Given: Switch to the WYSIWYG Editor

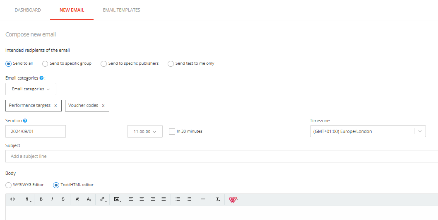Looking at the screenshot, I should coord(9,185).
